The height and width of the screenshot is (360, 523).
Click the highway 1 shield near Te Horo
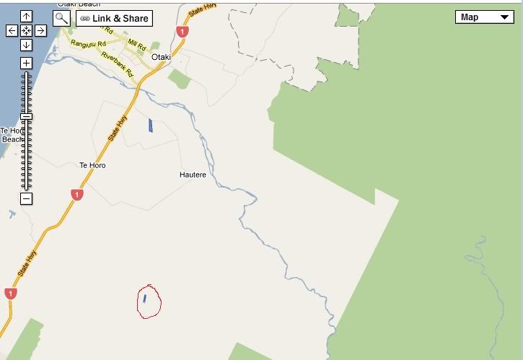(x=77, y=195)
